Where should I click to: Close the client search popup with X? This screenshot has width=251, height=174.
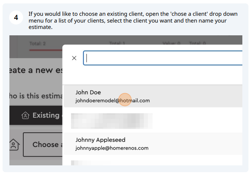click(74, 58)
